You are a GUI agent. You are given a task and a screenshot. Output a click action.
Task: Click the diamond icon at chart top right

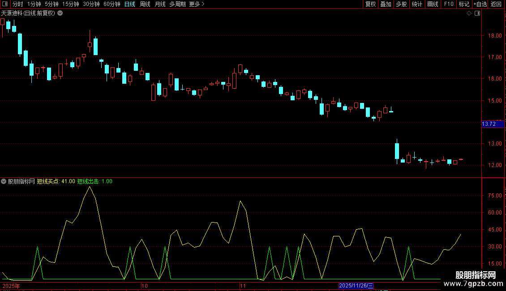point(469,13)
